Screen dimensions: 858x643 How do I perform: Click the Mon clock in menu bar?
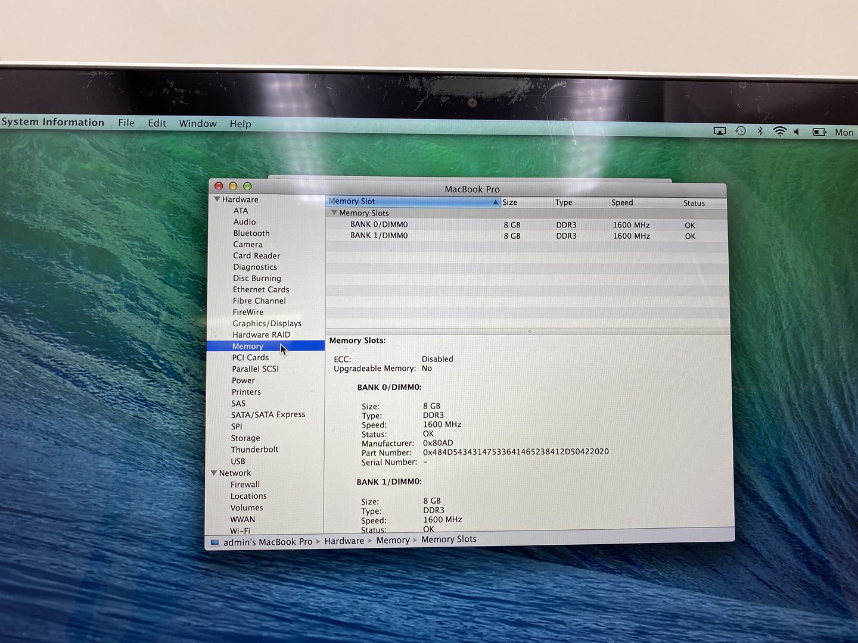[844, 133]
